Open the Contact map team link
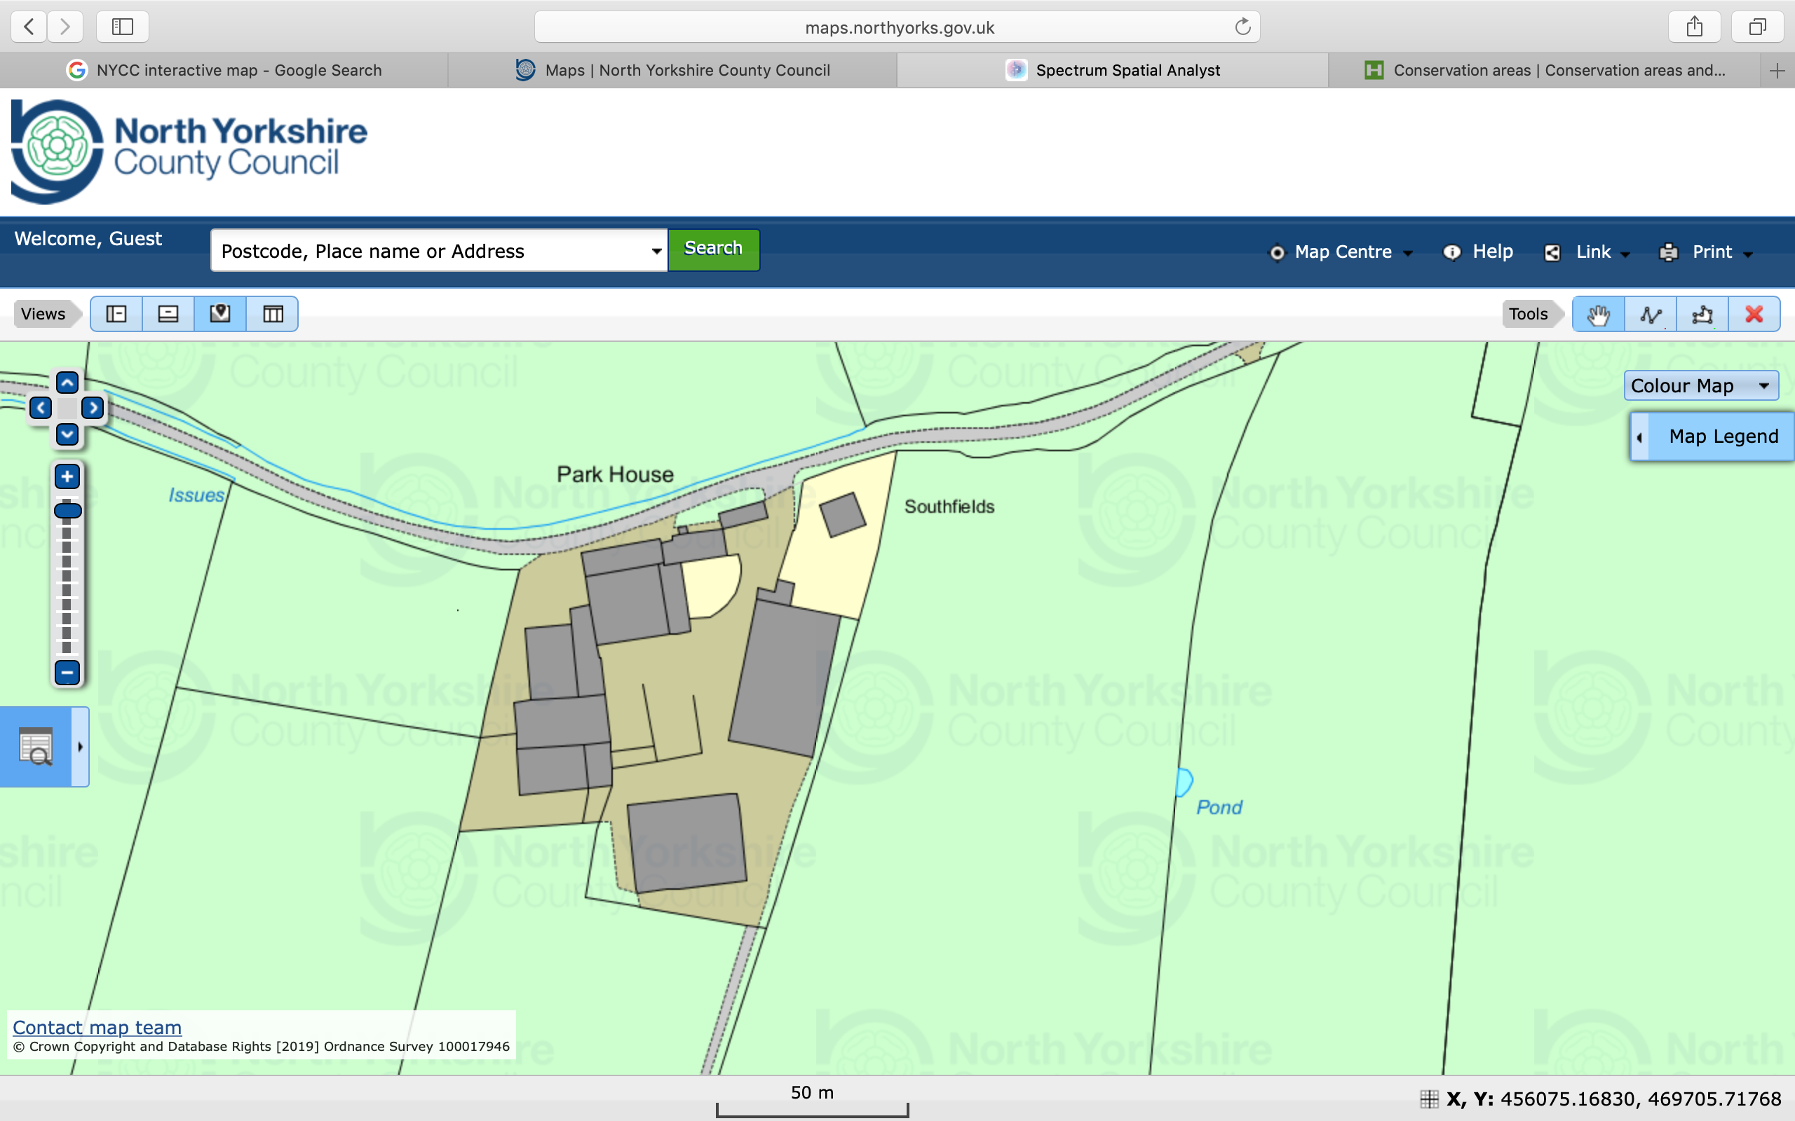Screen dimensions: 1795x1121 tap(97, 1028)
